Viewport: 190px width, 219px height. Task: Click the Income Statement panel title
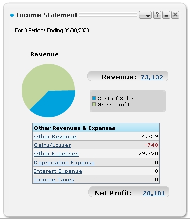coord(47,15)
